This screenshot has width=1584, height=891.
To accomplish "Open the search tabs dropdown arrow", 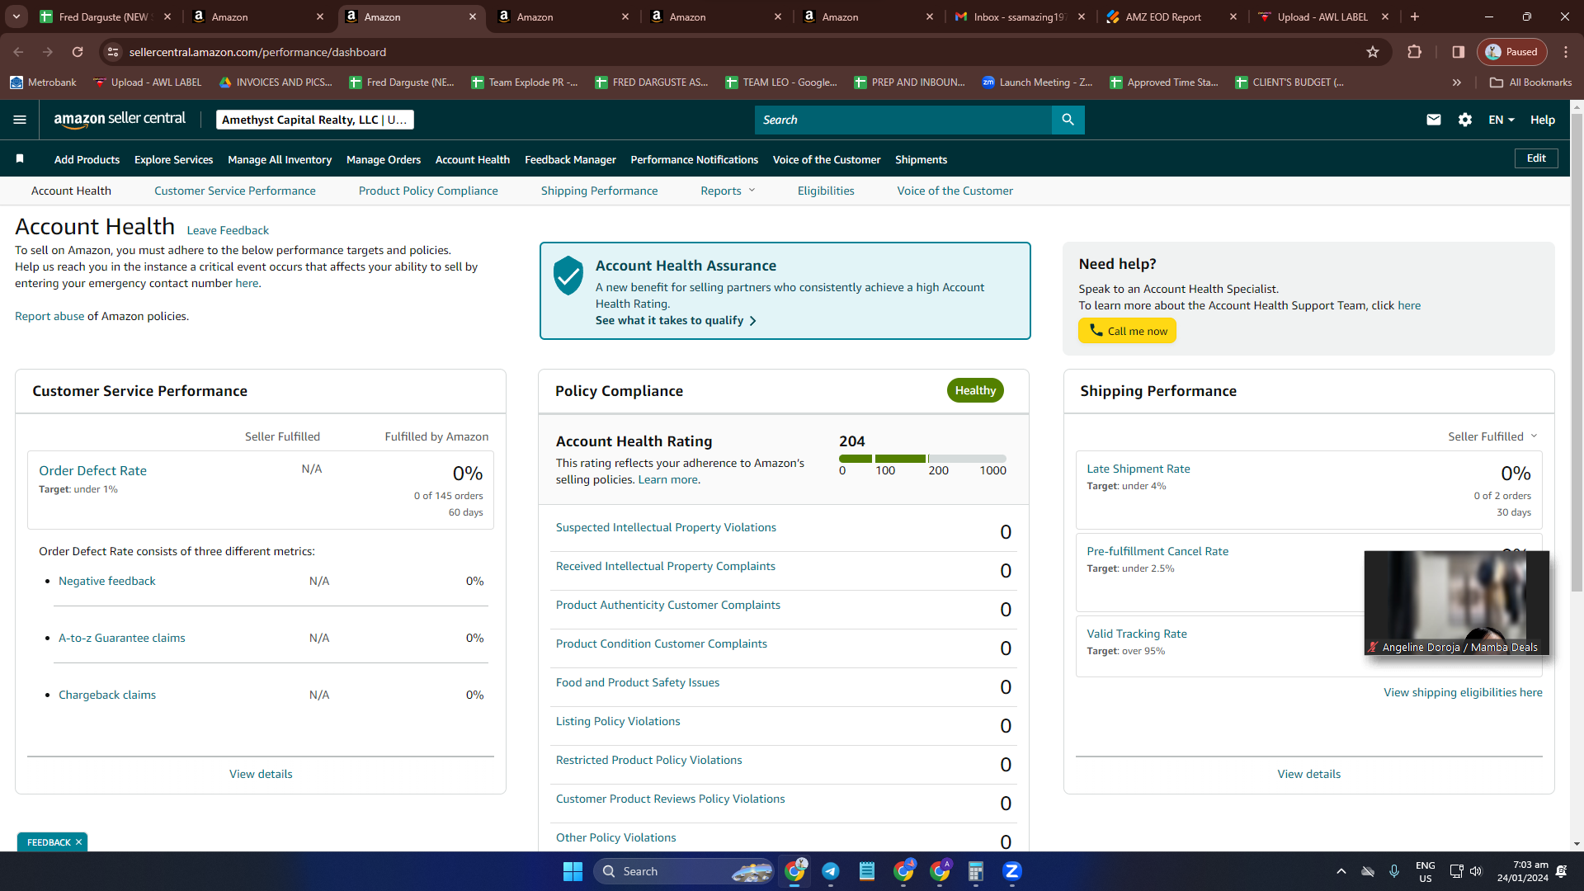I will pos(16,16).
